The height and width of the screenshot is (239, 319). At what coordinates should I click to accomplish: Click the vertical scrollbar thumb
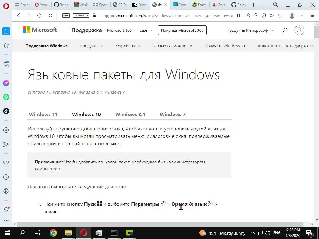click(317, 32)
